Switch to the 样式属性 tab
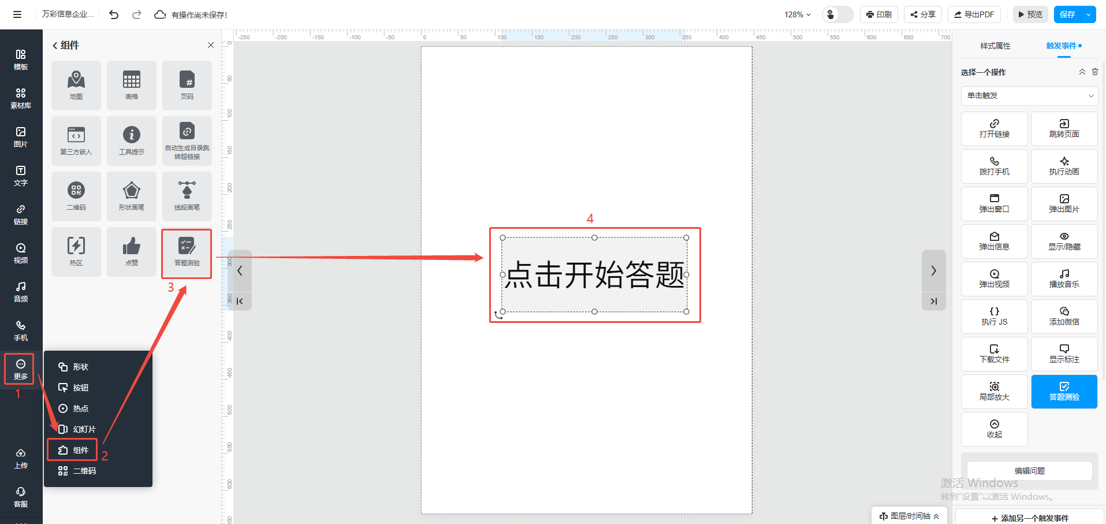Viewport: 1106px width, 524px height. [995, 46]
